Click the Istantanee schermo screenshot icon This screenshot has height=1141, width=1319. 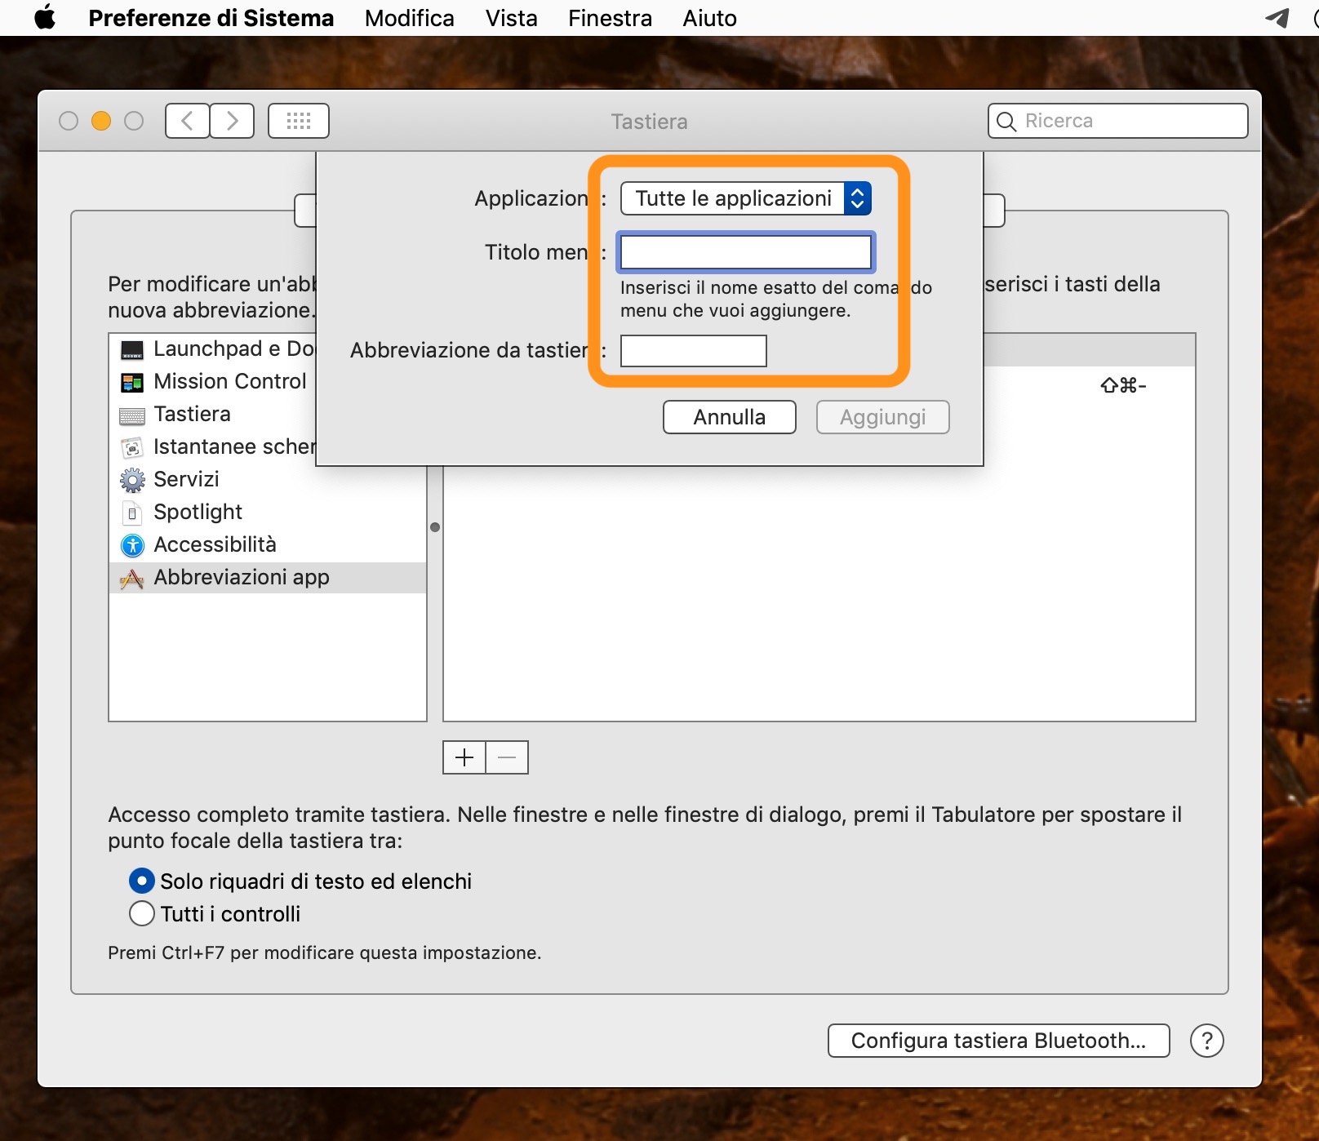point(132,447)
